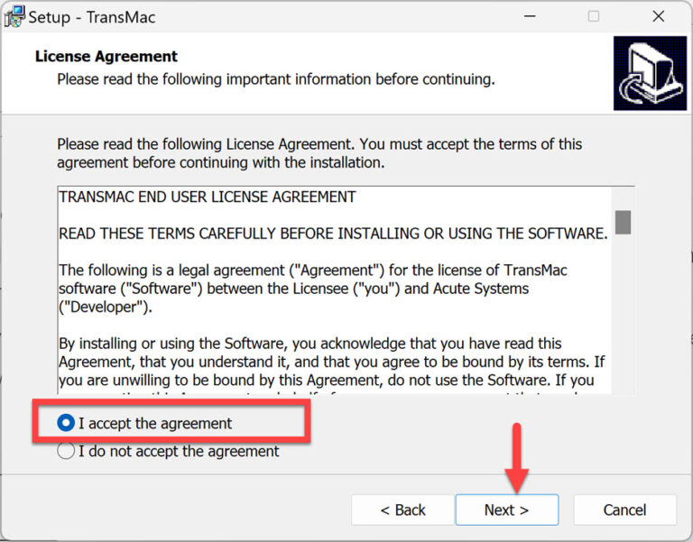Click the scrollbar track below the thumb

pos(624,314)
